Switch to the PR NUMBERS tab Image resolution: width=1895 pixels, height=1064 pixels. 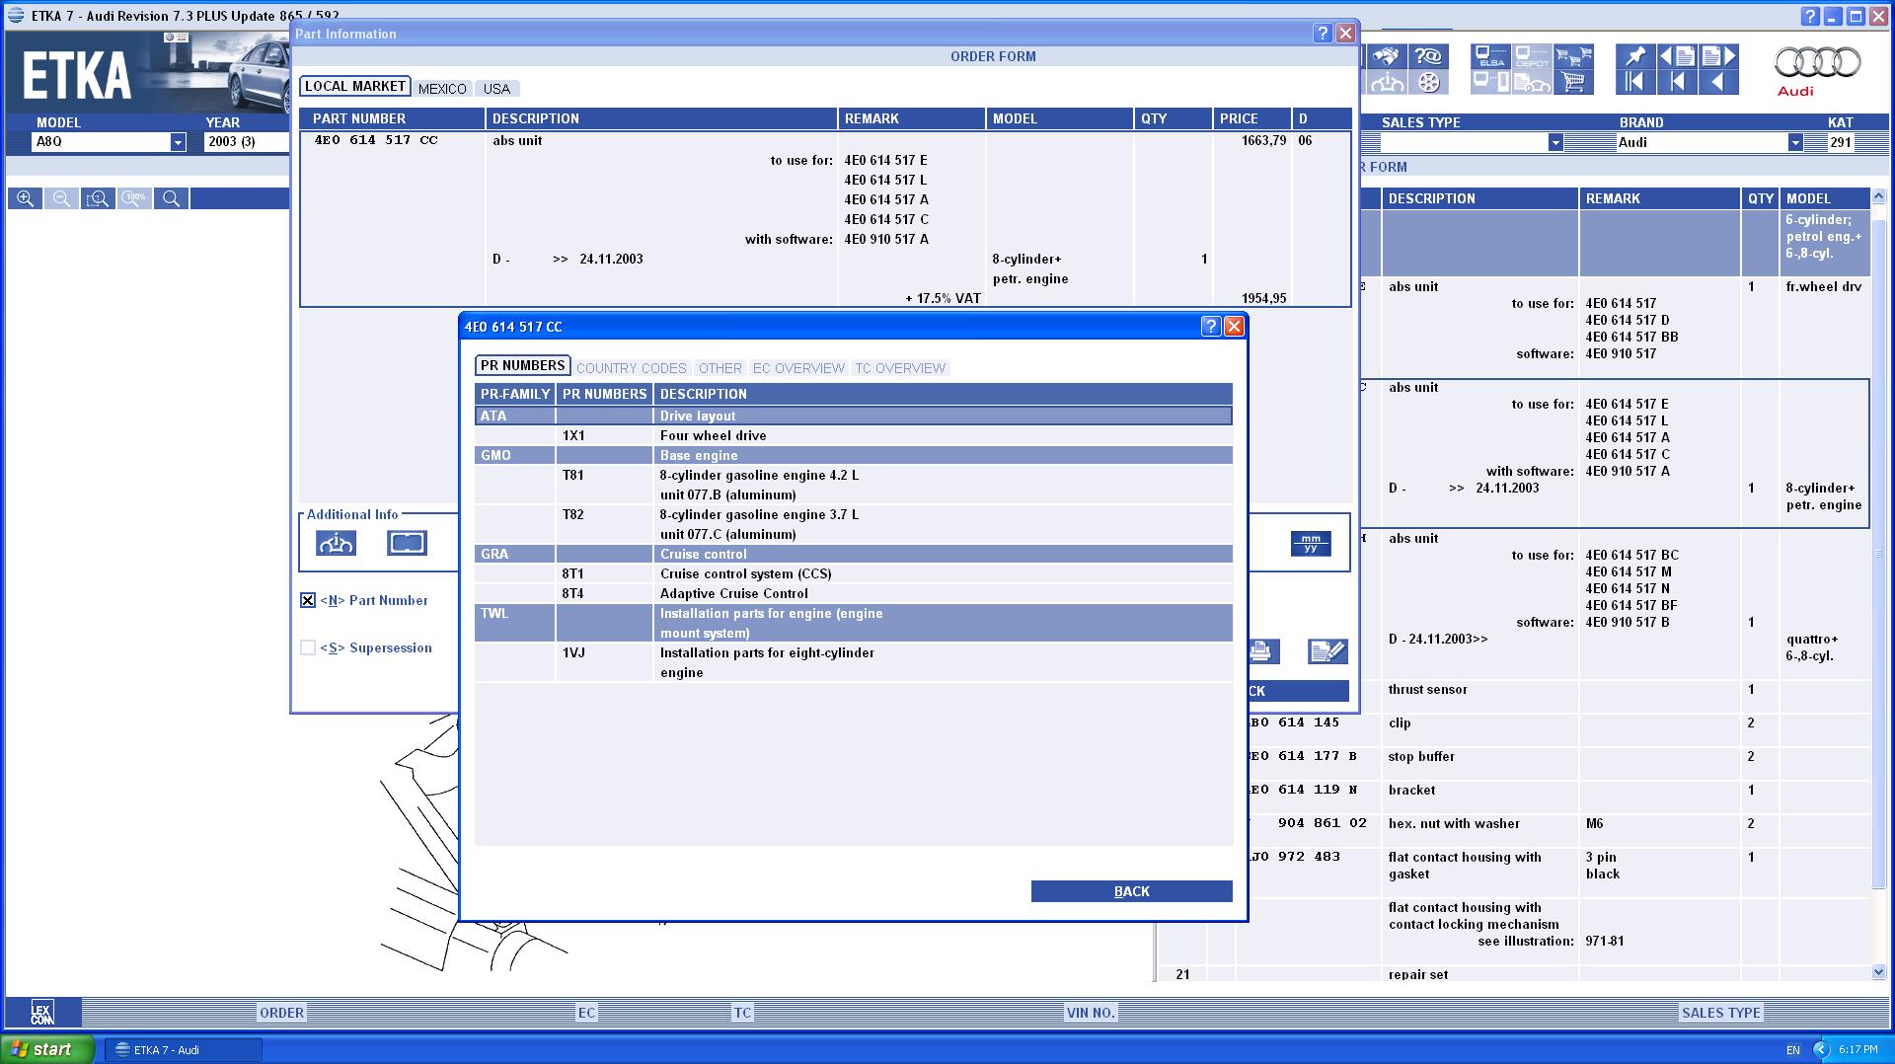523,366
